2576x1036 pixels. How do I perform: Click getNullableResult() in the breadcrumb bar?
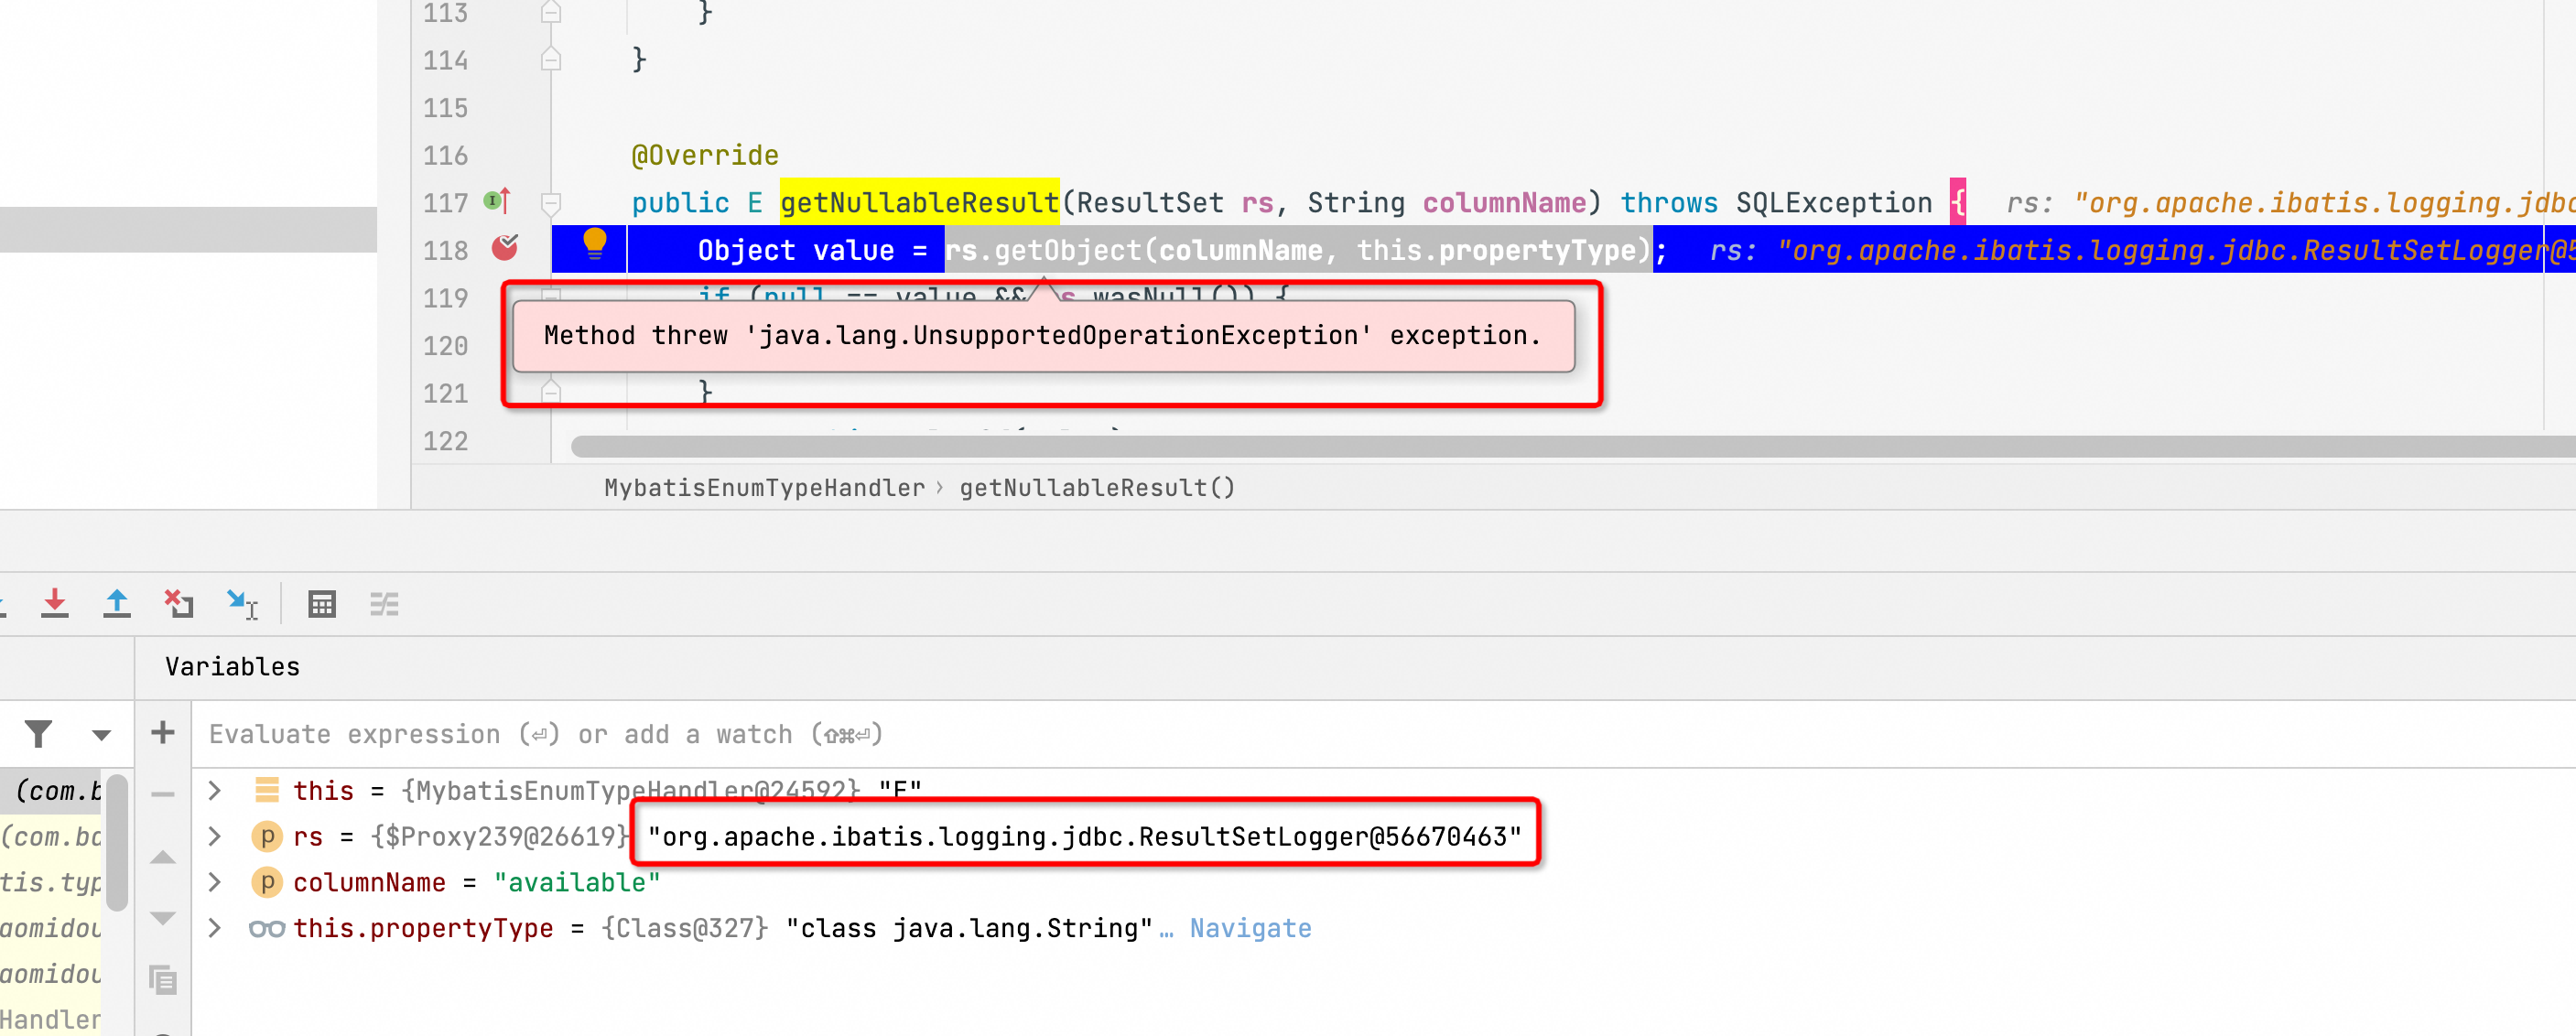pyautogui.click(x=1096, y=487)
